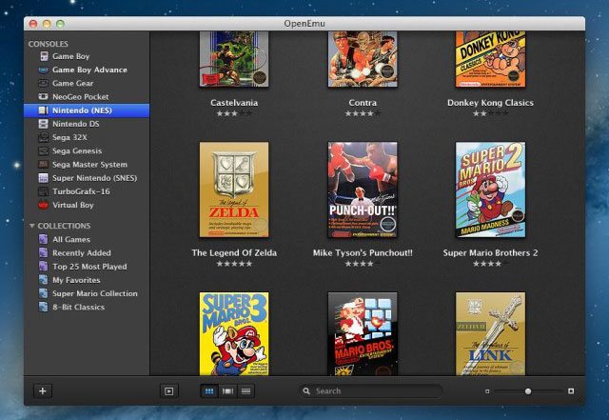Select The Legend of Zelda cover
Viewport: 609px width, 420px height.
click(234, 190)
